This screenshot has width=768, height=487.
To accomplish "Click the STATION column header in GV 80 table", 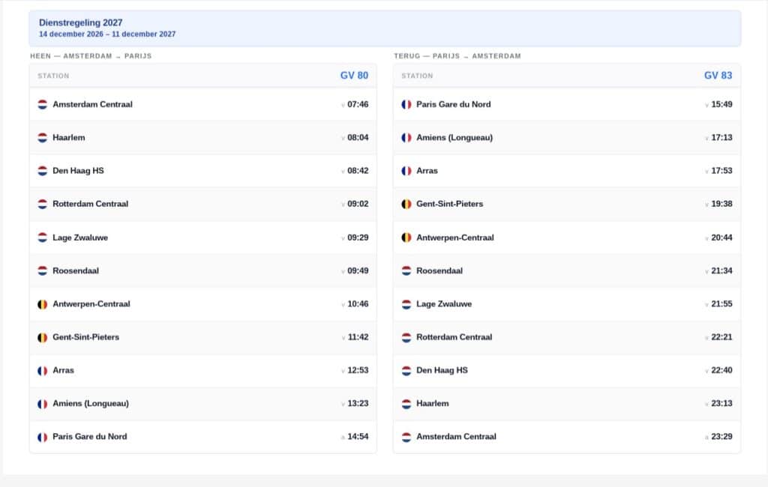I will tap(53, 76).
